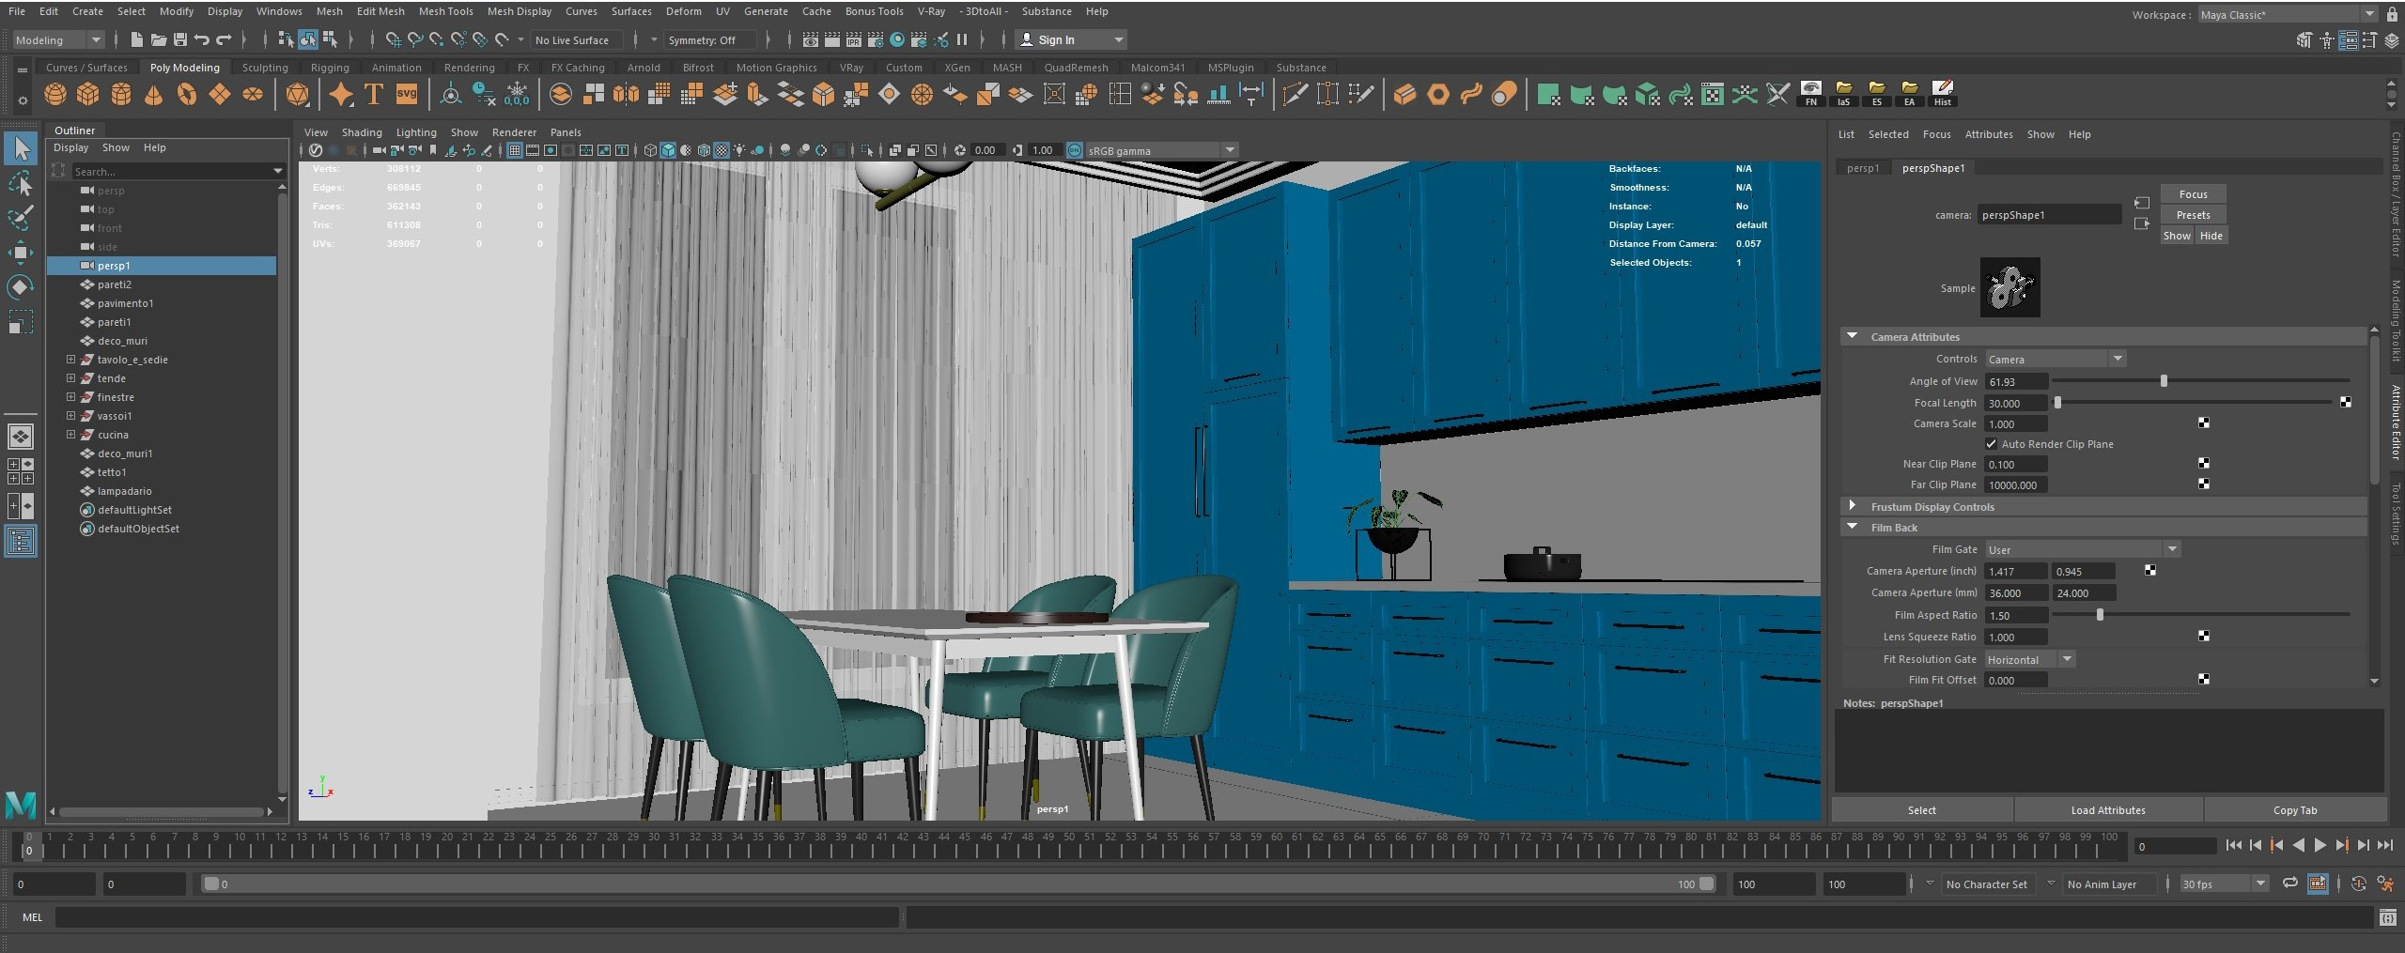Toggle Auto Render Clip Plane checkbox
The width and height of the screenshot is (2405, 953).
(x=1991, y=444)
